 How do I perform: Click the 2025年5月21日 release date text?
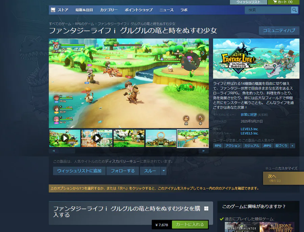tap(252, 122)
